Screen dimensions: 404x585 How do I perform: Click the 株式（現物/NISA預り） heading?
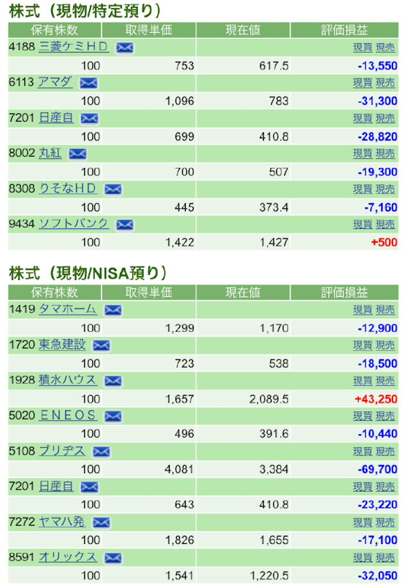pos(88,273)
